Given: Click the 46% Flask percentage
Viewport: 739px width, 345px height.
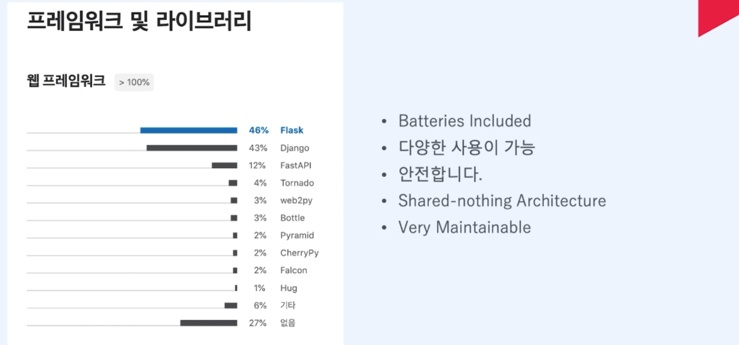Looking at the screenshot, I should (259, 130).
